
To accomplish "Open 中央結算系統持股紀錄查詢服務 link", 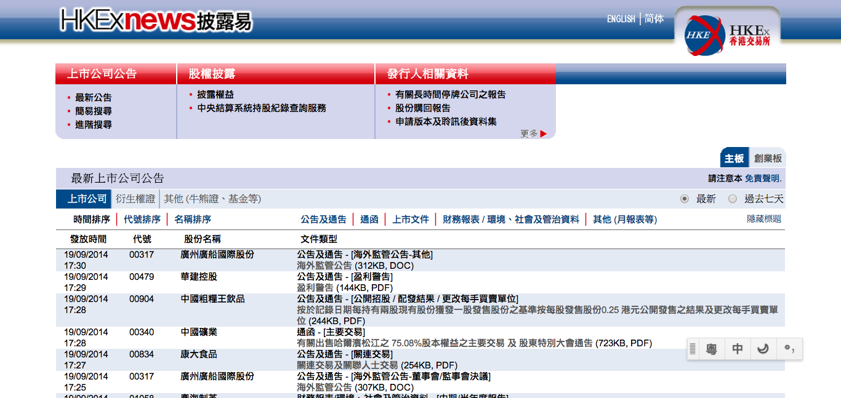I will [262, 108].
